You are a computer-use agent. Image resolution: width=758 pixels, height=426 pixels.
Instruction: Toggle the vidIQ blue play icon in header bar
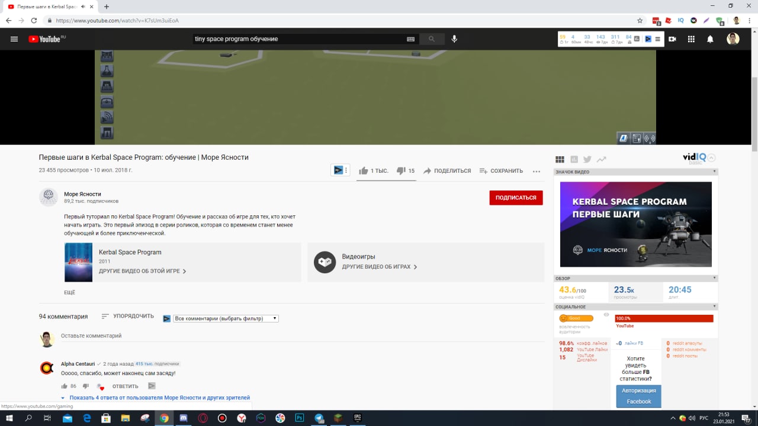coord(648,39)
